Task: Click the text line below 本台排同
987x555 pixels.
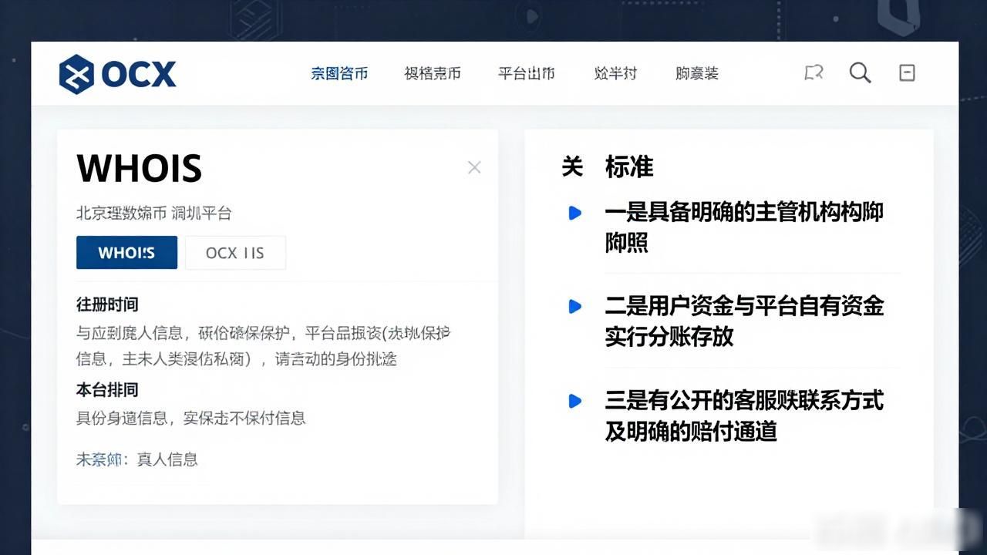Action: coord(191,418)
